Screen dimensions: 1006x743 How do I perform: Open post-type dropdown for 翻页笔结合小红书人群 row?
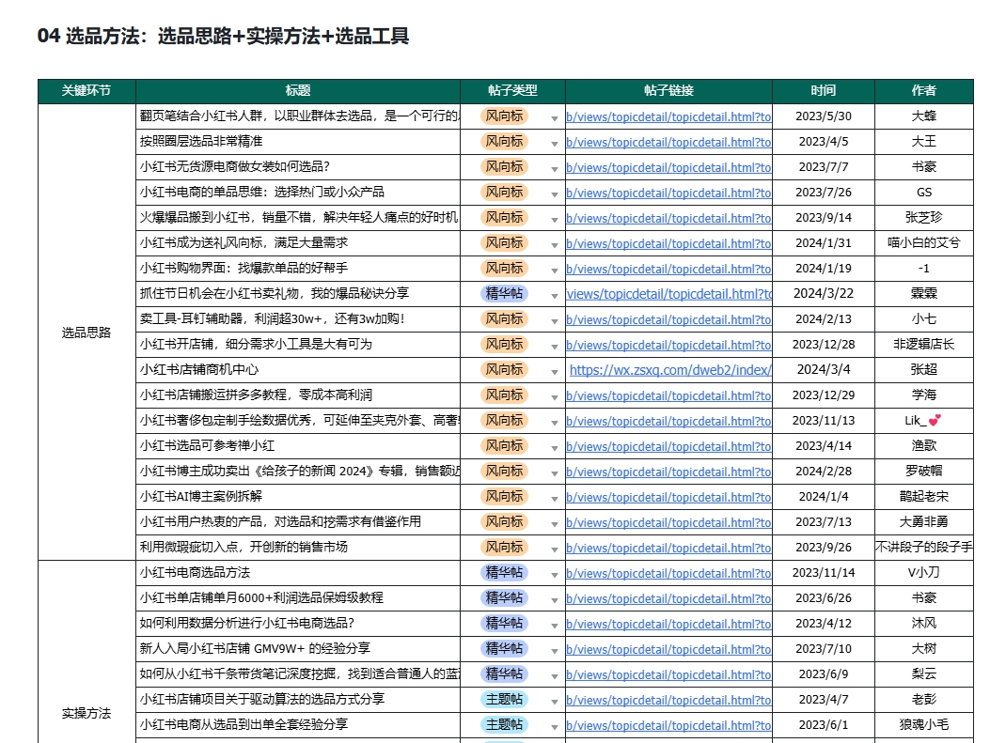pyautogui.click(x=555, y=118)
